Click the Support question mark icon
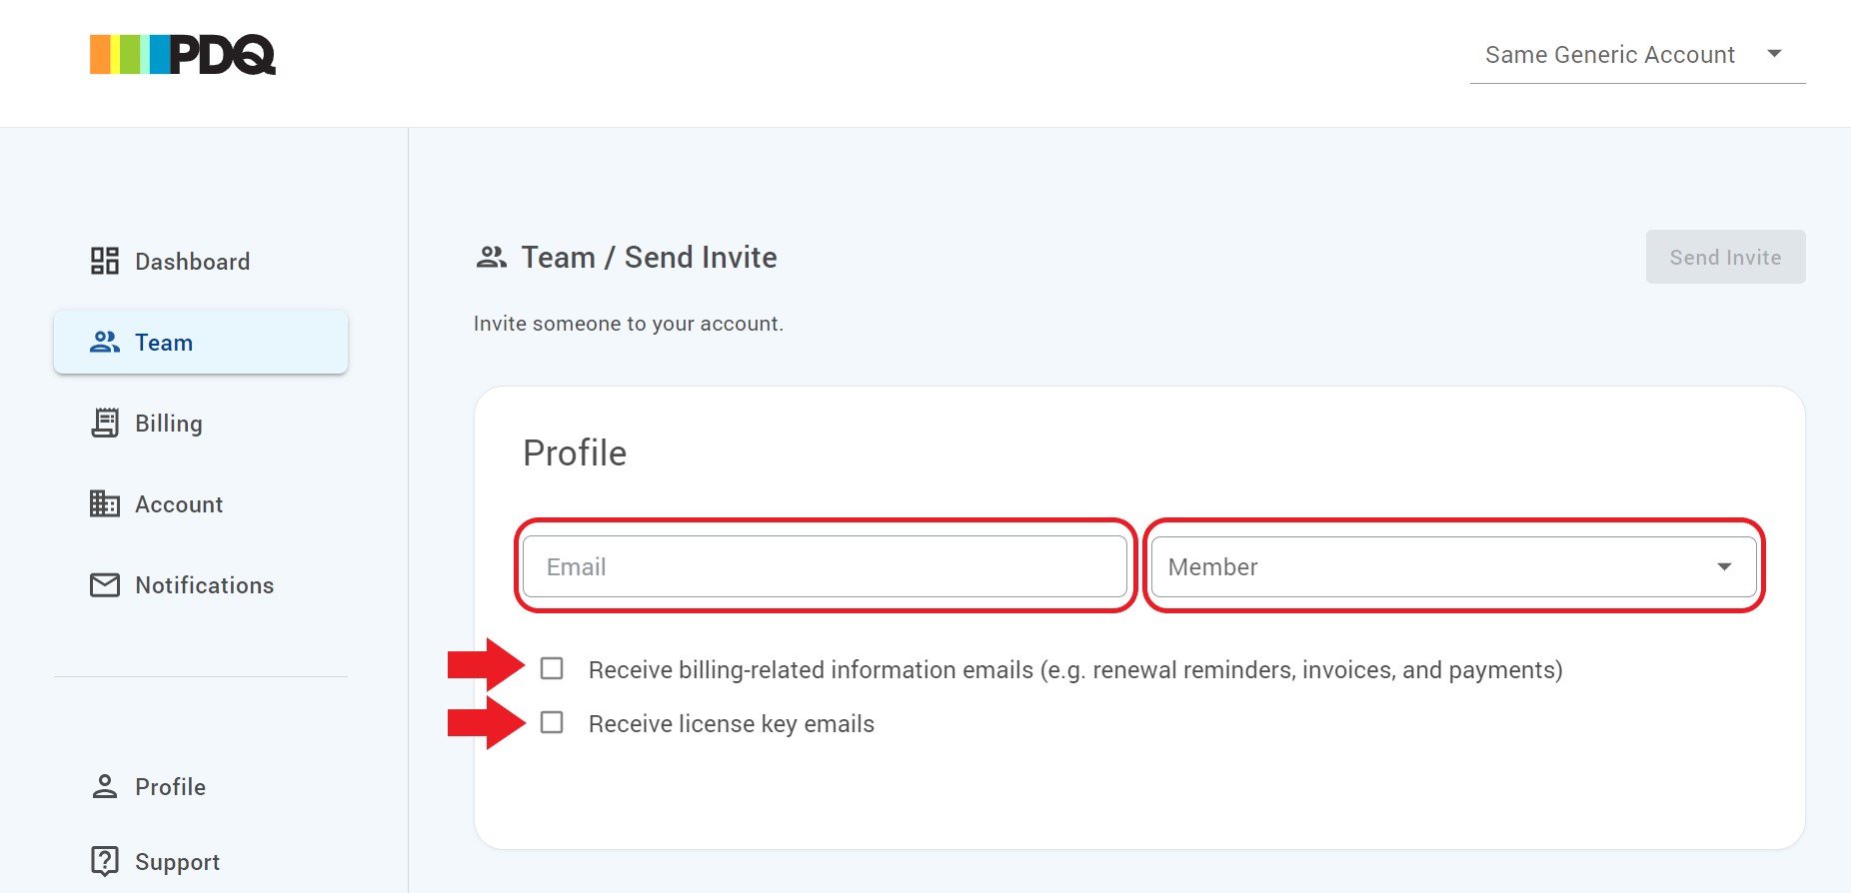1851x893 pixels. 105,861
